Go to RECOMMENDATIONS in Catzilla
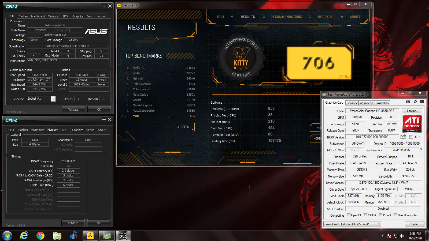Viewport: 429px width, 241px height. tap(286, 17)
